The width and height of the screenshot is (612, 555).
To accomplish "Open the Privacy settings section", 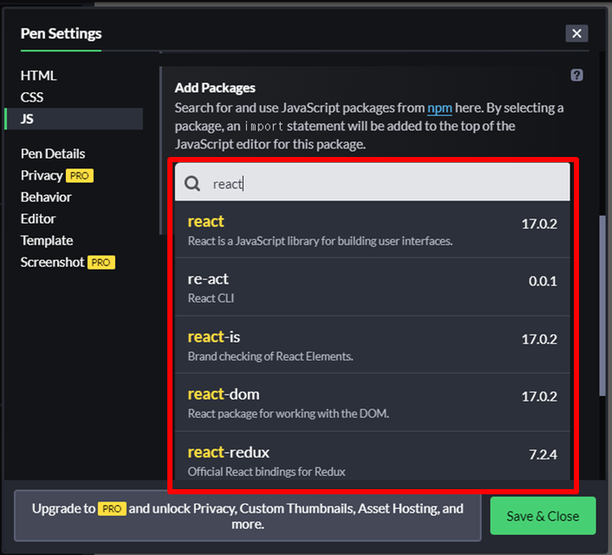I will (x=42, y=175).
